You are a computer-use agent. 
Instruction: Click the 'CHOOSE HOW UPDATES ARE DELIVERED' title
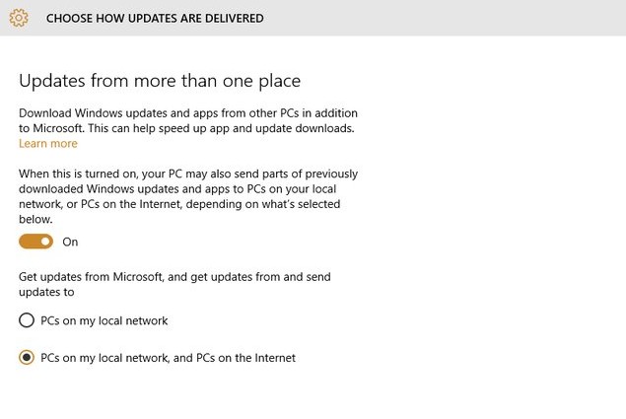click(x=155, y=18)
